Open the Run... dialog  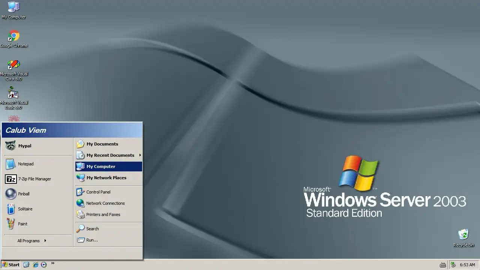click(x=109, y=240)
